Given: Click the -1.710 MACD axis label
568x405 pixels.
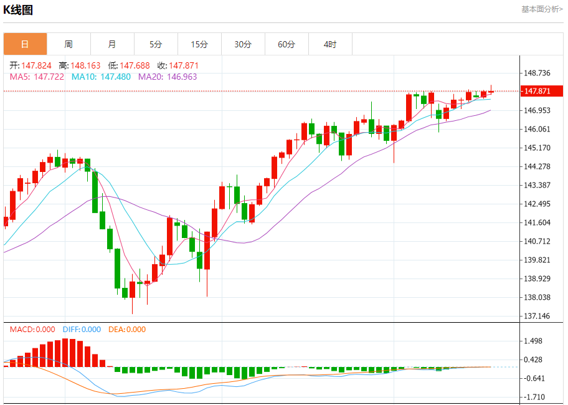Looking at the screenshot, I should (534, 397).
